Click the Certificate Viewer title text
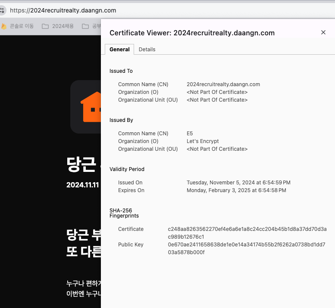 [192, 33]
